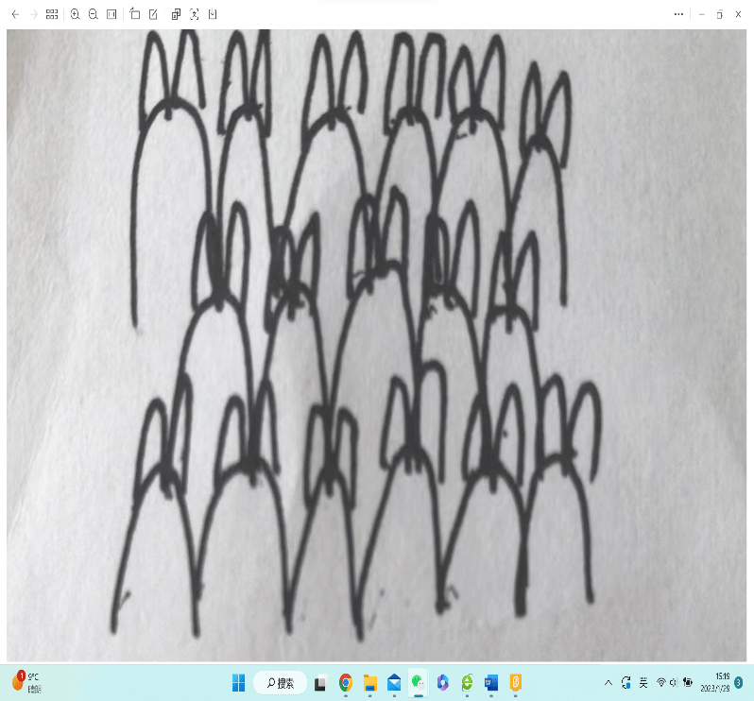754x701 pixels.
Task: Rotate the image
Action: [x=135, y=14]
